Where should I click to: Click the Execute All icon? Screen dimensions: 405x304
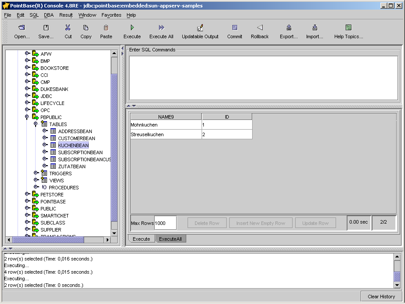click(x=162, y=27)
